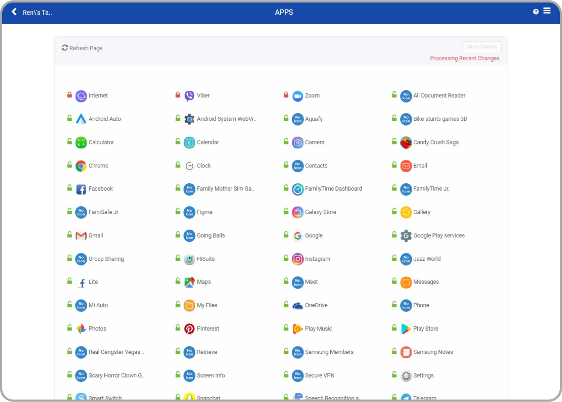
Task: Click the Maps app icon
Action: click(x=189, y=282)
